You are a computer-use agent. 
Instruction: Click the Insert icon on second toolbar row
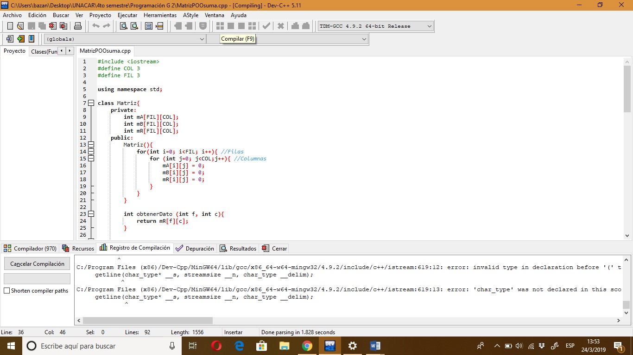click(x=10, y=39)
